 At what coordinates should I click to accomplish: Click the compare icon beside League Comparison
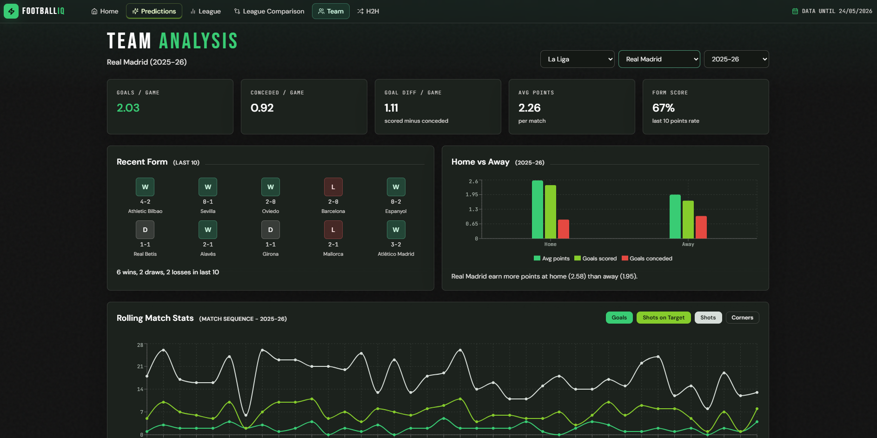(x=237, y=11)
